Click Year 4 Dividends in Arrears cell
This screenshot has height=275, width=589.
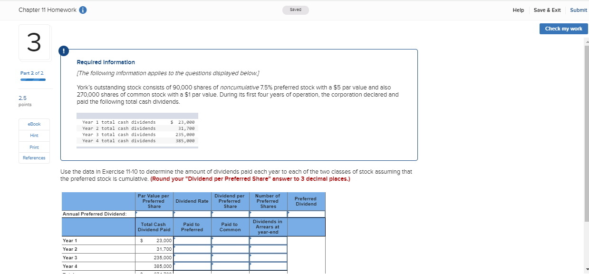(x=268, y=266)
